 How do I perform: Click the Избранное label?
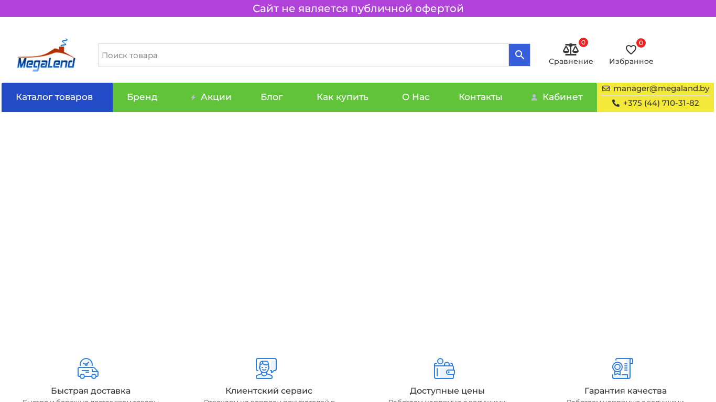(x=631, y=61)
